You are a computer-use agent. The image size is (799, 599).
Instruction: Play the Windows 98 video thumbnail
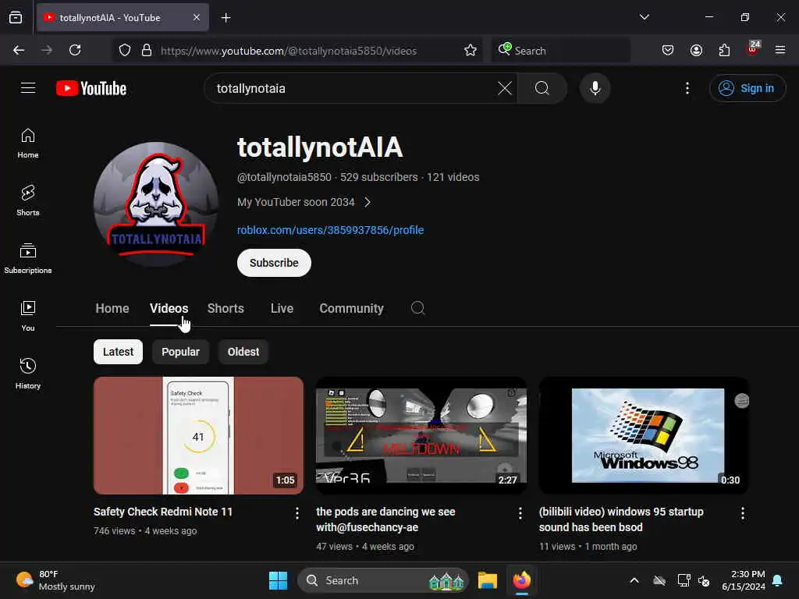tap(644, 435)
